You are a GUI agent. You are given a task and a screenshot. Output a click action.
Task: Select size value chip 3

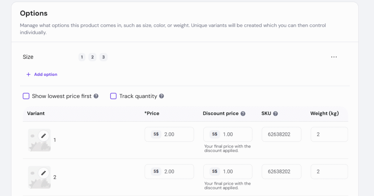coord(103,57)
